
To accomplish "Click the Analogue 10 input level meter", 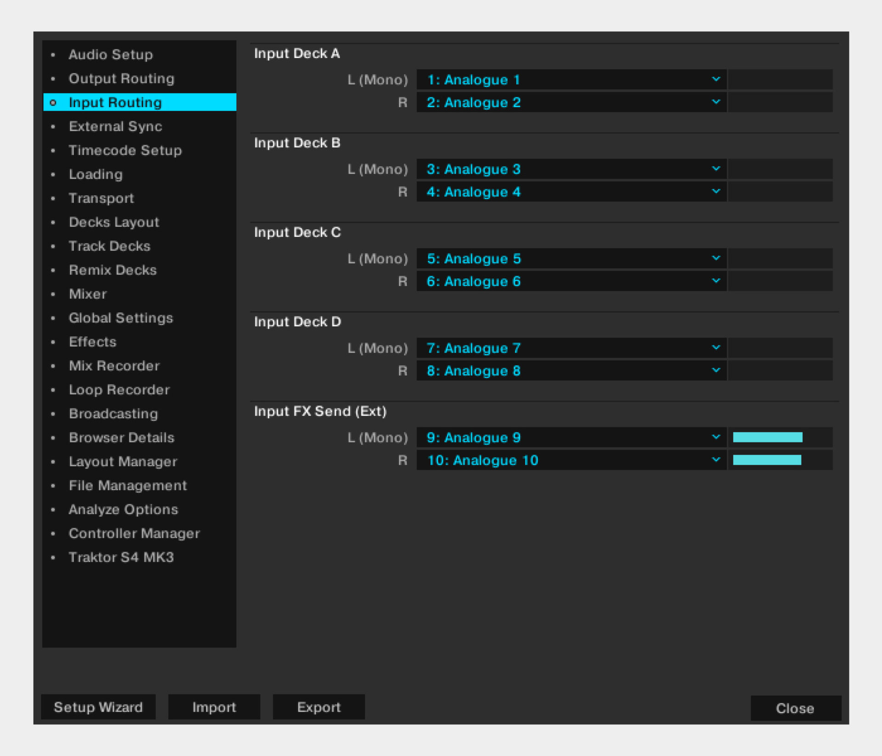I will click(x=768, y=460).
